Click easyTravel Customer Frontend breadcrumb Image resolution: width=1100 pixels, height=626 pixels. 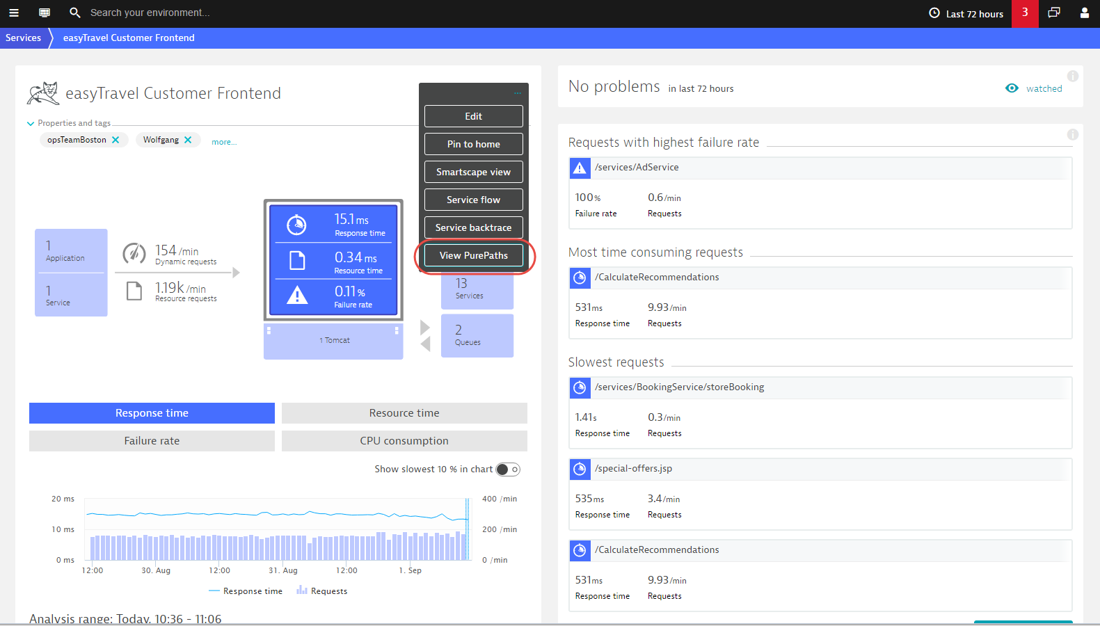(129, 38)
